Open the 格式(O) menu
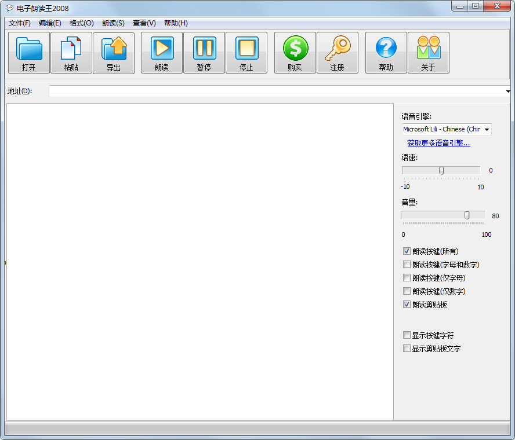 81,23
